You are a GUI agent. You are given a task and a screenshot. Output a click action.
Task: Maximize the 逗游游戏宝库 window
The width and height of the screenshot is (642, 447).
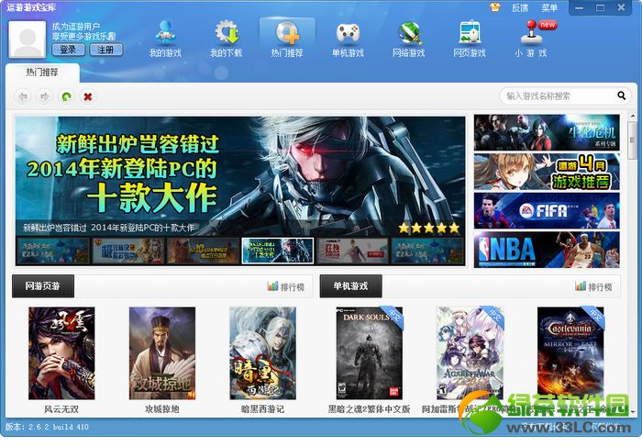click(600, 7)
